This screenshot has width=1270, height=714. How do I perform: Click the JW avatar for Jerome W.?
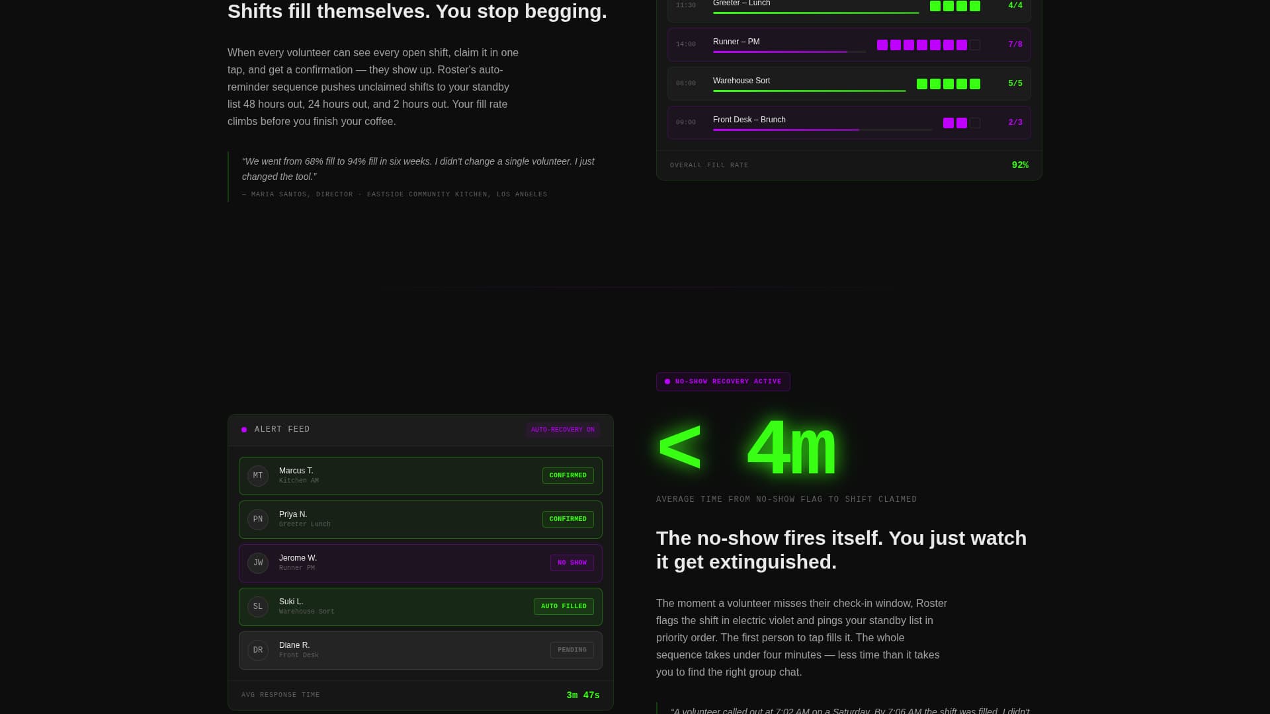257,563
